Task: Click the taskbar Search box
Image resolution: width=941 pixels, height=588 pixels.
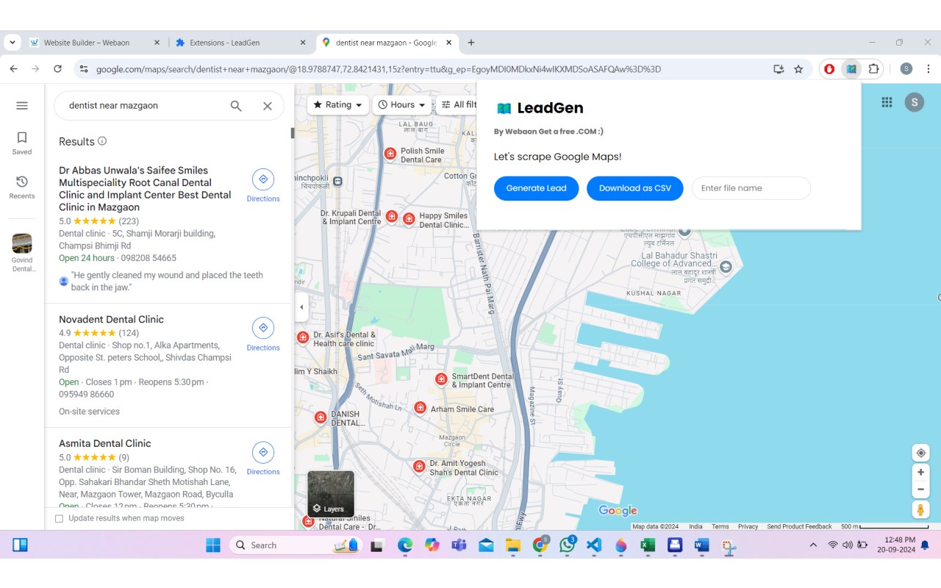Action: (x=297, y=545)
